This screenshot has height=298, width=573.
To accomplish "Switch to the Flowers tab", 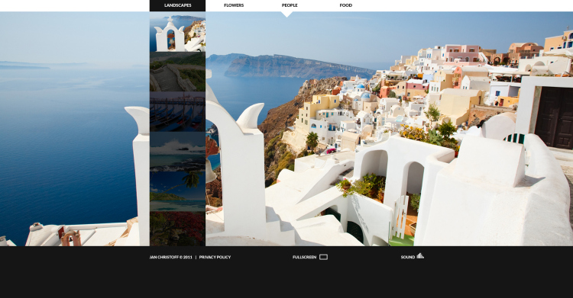I will pyautogui.click(x=234, y=5).
